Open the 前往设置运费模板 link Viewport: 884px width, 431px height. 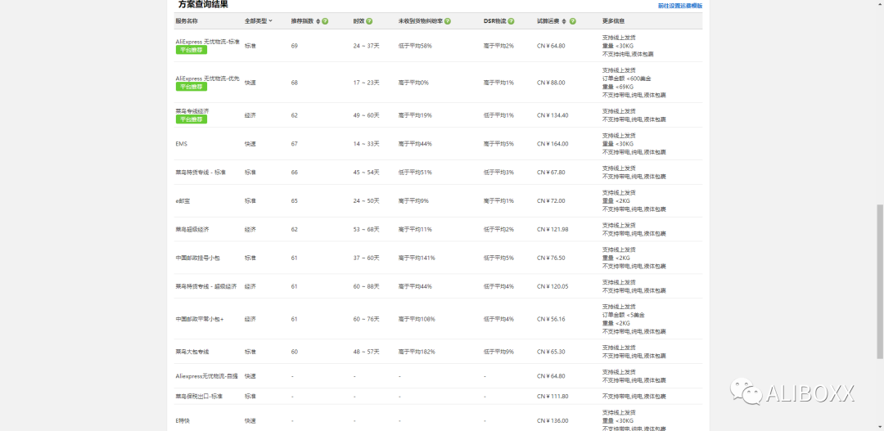pyautogui.click(x=680, y=6)
